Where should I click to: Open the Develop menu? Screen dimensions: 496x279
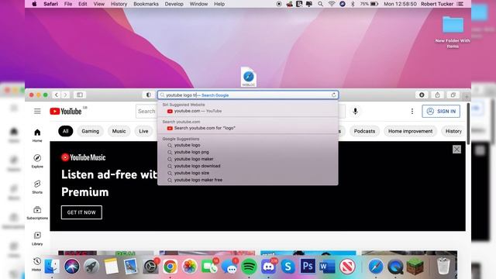174,4
